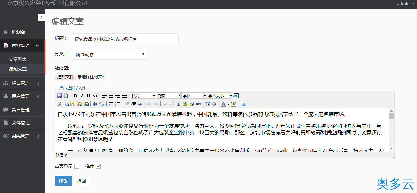Open the 分类 category dropdown

click(109, 54)
